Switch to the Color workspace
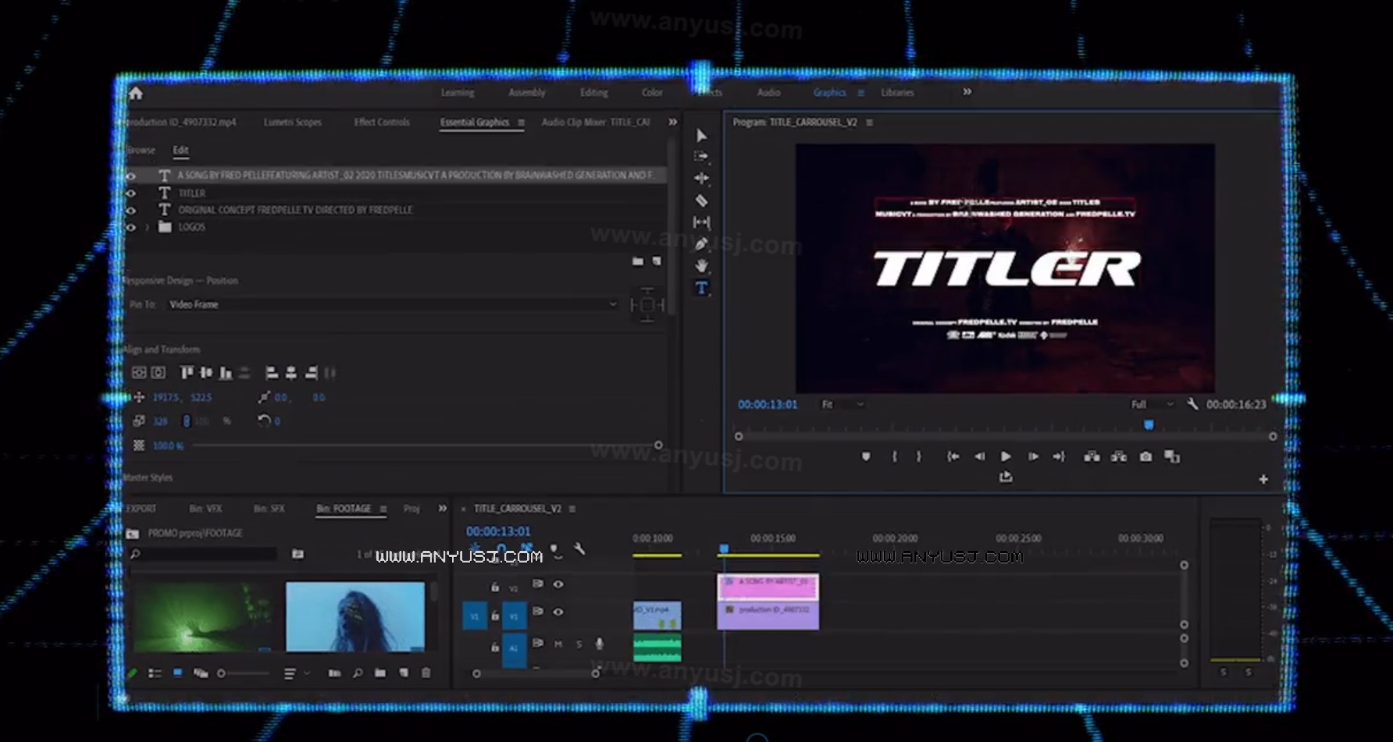Viewport: 1393px width, 742px height. pyautogui.click(x=653, y=92)
